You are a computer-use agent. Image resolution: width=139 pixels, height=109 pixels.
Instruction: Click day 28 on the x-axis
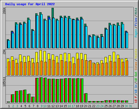(x=118, y=106)
